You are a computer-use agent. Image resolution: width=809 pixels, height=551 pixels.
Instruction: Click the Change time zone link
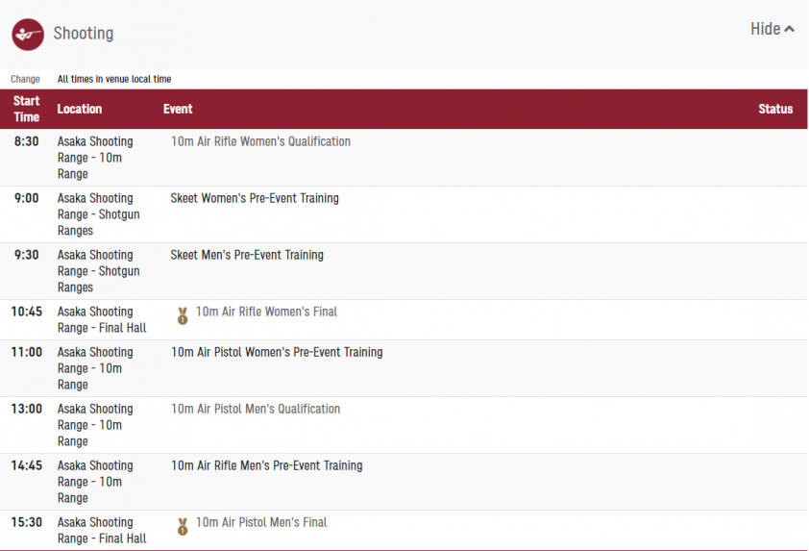pos(25,79)
